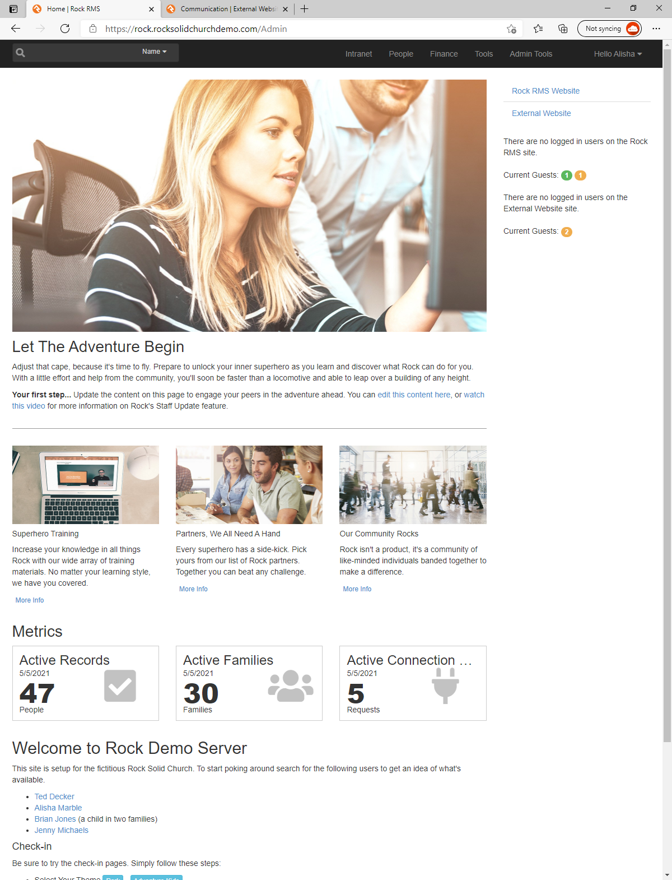
Task: Click the green guest count badge
Action: (567, 175)
